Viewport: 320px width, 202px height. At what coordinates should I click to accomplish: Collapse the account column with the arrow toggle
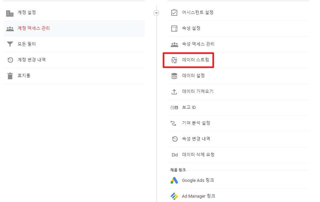pos(156,12)
